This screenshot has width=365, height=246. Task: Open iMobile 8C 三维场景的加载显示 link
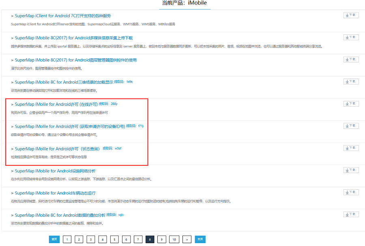click(64, 82)
